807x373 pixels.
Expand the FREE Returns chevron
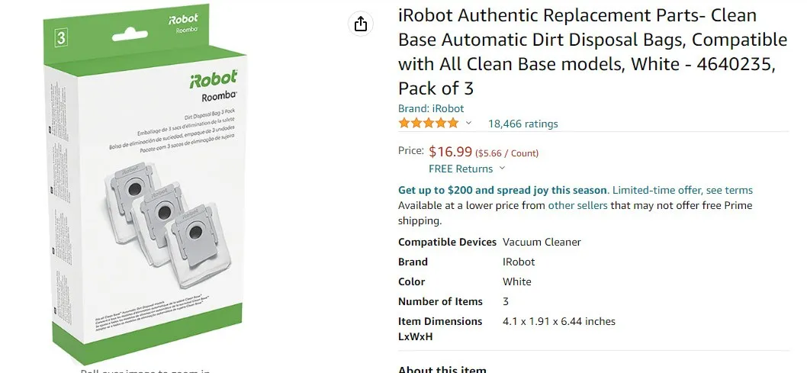point(503,169)
